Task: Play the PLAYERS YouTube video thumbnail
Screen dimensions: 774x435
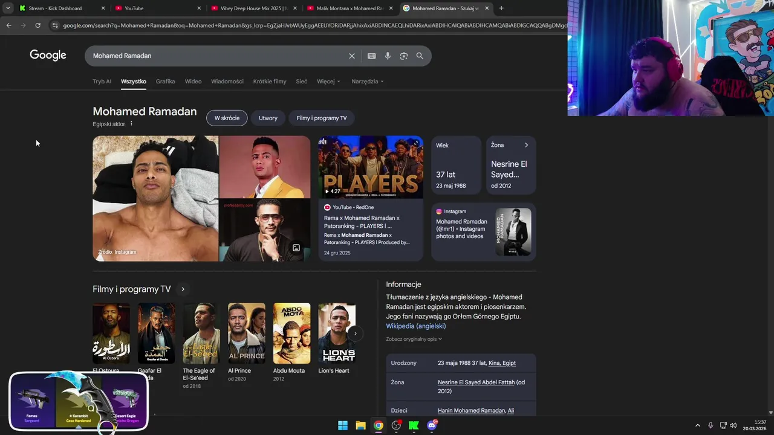Action: (x=371, y=167)
